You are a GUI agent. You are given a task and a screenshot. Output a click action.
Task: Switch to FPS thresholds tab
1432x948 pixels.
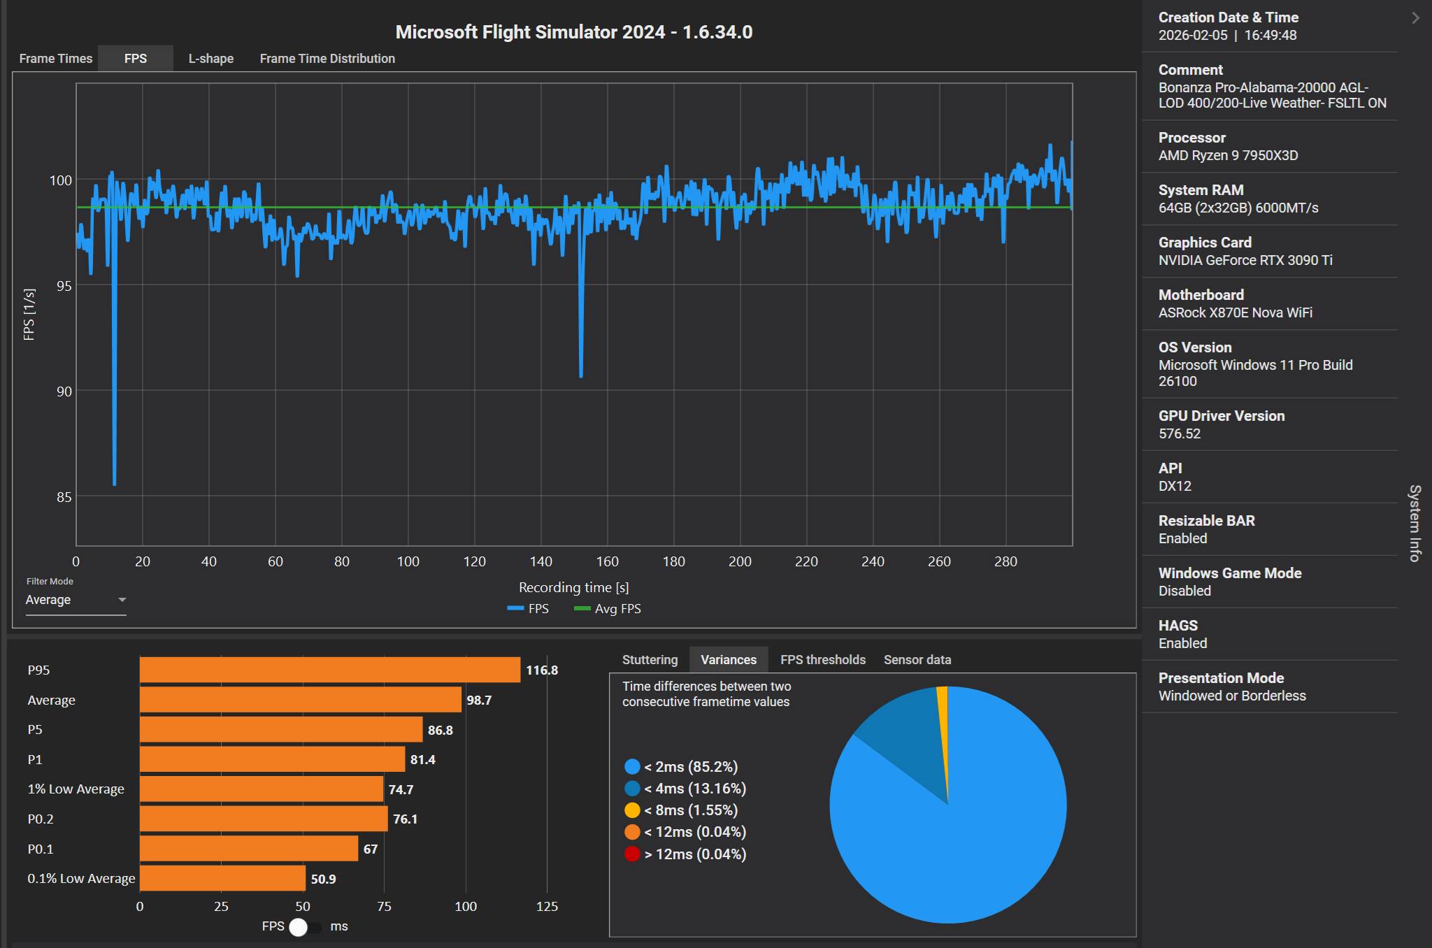click(822, 660)
